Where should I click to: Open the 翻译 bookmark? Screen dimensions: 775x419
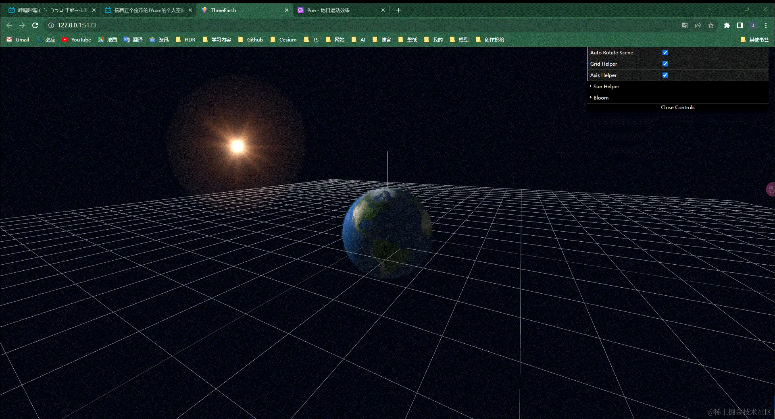[133, 39]
